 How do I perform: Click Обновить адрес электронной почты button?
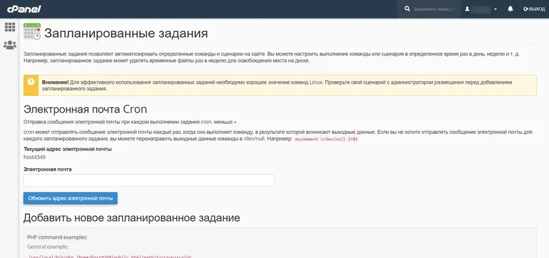tap(71, 198)
